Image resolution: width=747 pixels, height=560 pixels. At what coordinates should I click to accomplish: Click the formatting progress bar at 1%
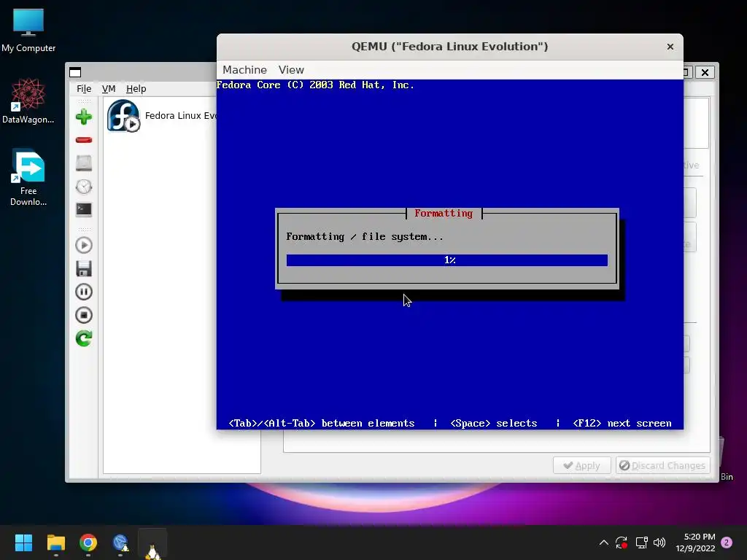[x=447, y=260]
